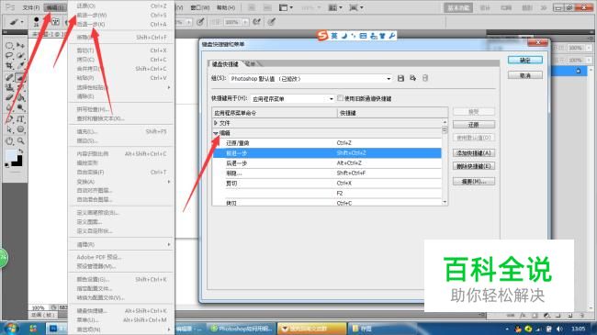Click the 还原 button beside shortcut list
The image size is (597, 335).
474,125
